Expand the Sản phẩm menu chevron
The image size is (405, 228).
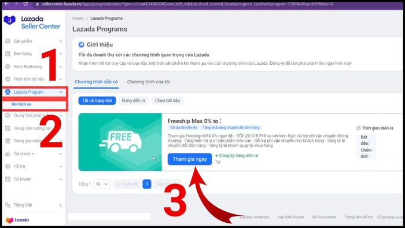point(60,41)
